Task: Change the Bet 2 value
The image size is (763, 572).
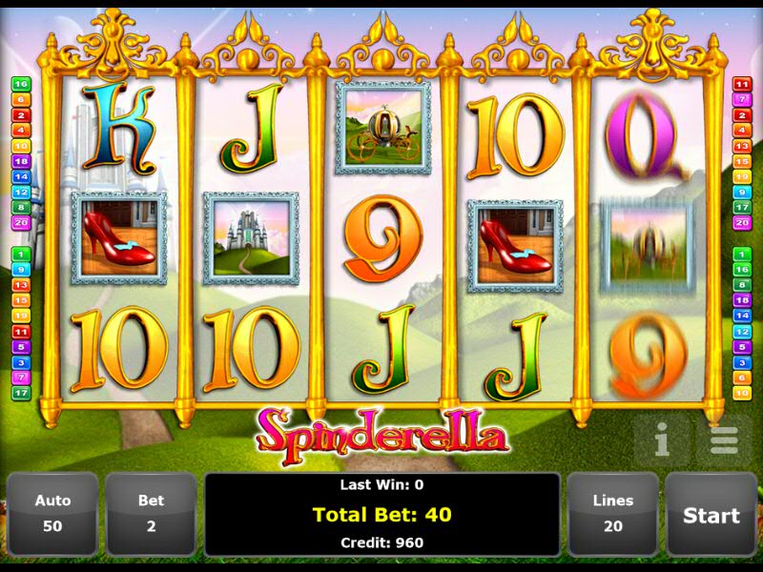Action: (x=151, y=514)
